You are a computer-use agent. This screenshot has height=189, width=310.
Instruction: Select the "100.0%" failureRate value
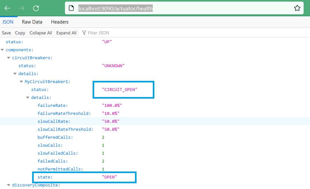(x=112, y=106)
